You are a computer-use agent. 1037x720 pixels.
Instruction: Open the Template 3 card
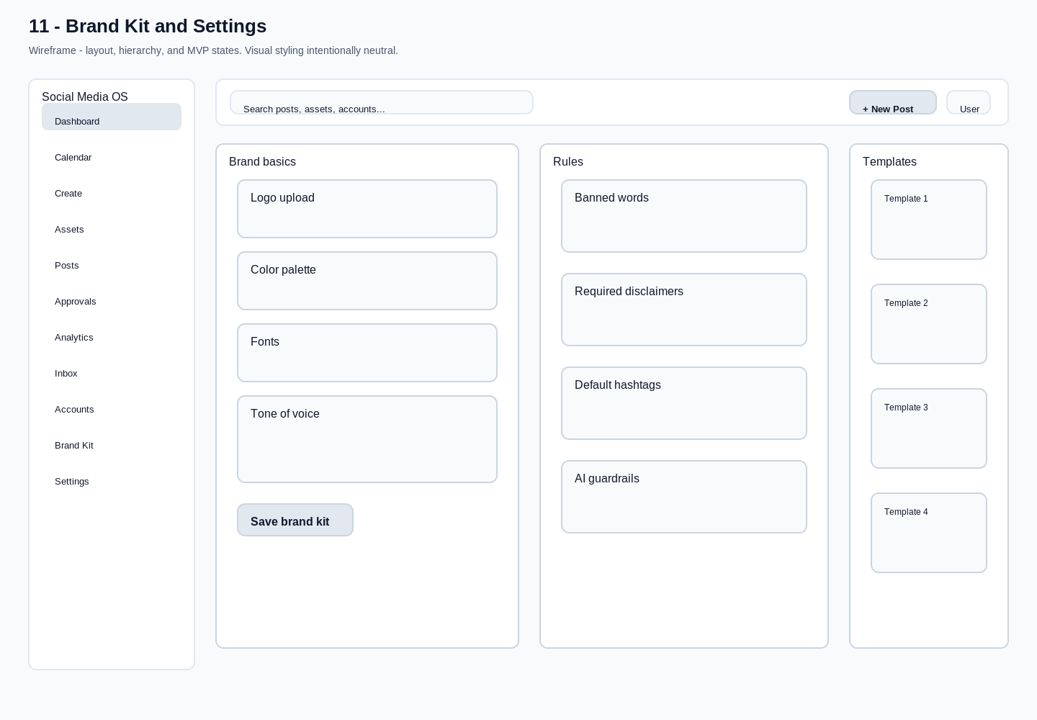(x=929, y=428)
